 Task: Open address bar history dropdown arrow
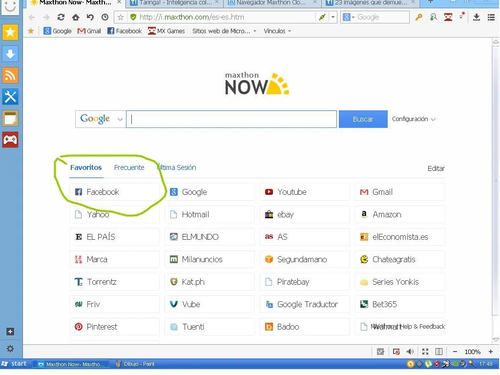click(x=333, y=17)
